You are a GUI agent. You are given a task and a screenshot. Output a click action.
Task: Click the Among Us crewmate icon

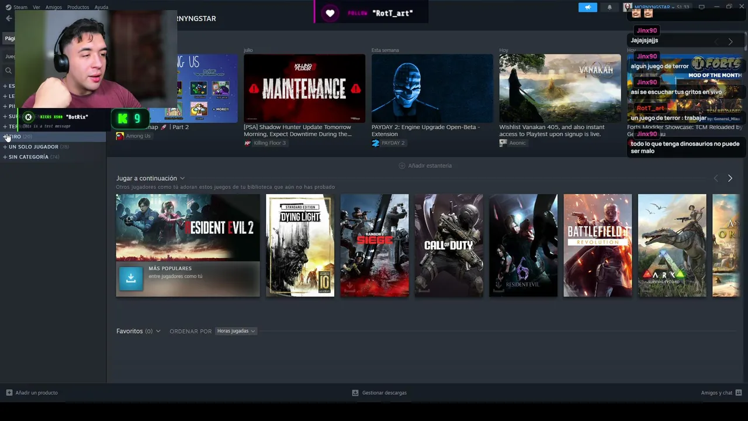[120, 136]
